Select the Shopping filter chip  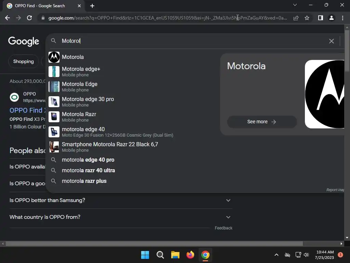(x=24, y=61)
